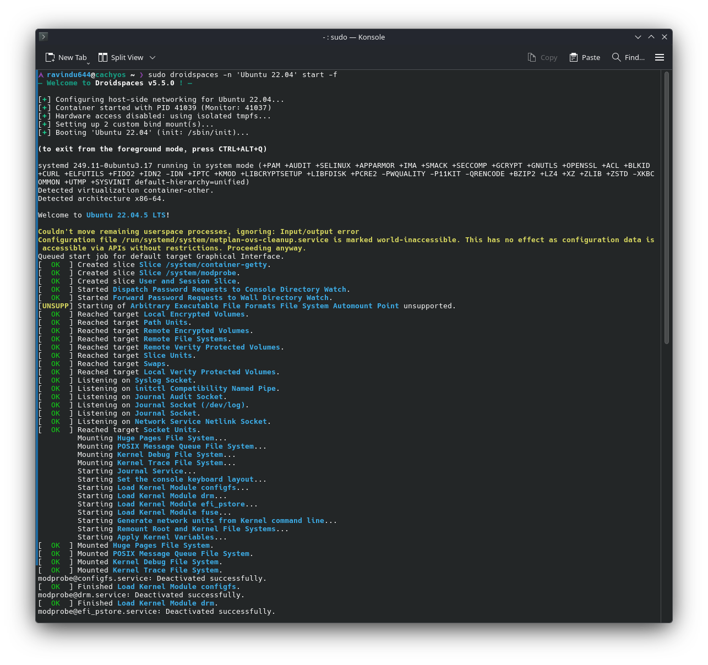Click 'Forward Password Requests to Wall Directory Watch'
Screen dimensions: 708x665
[x=221, y=298]
